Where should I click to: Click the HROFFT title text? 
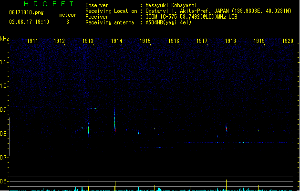49,4
